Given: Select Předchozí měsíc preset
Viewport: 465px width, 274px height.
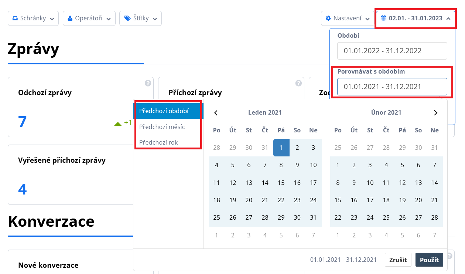Looking at the screenshot, I should coord(168,126).
